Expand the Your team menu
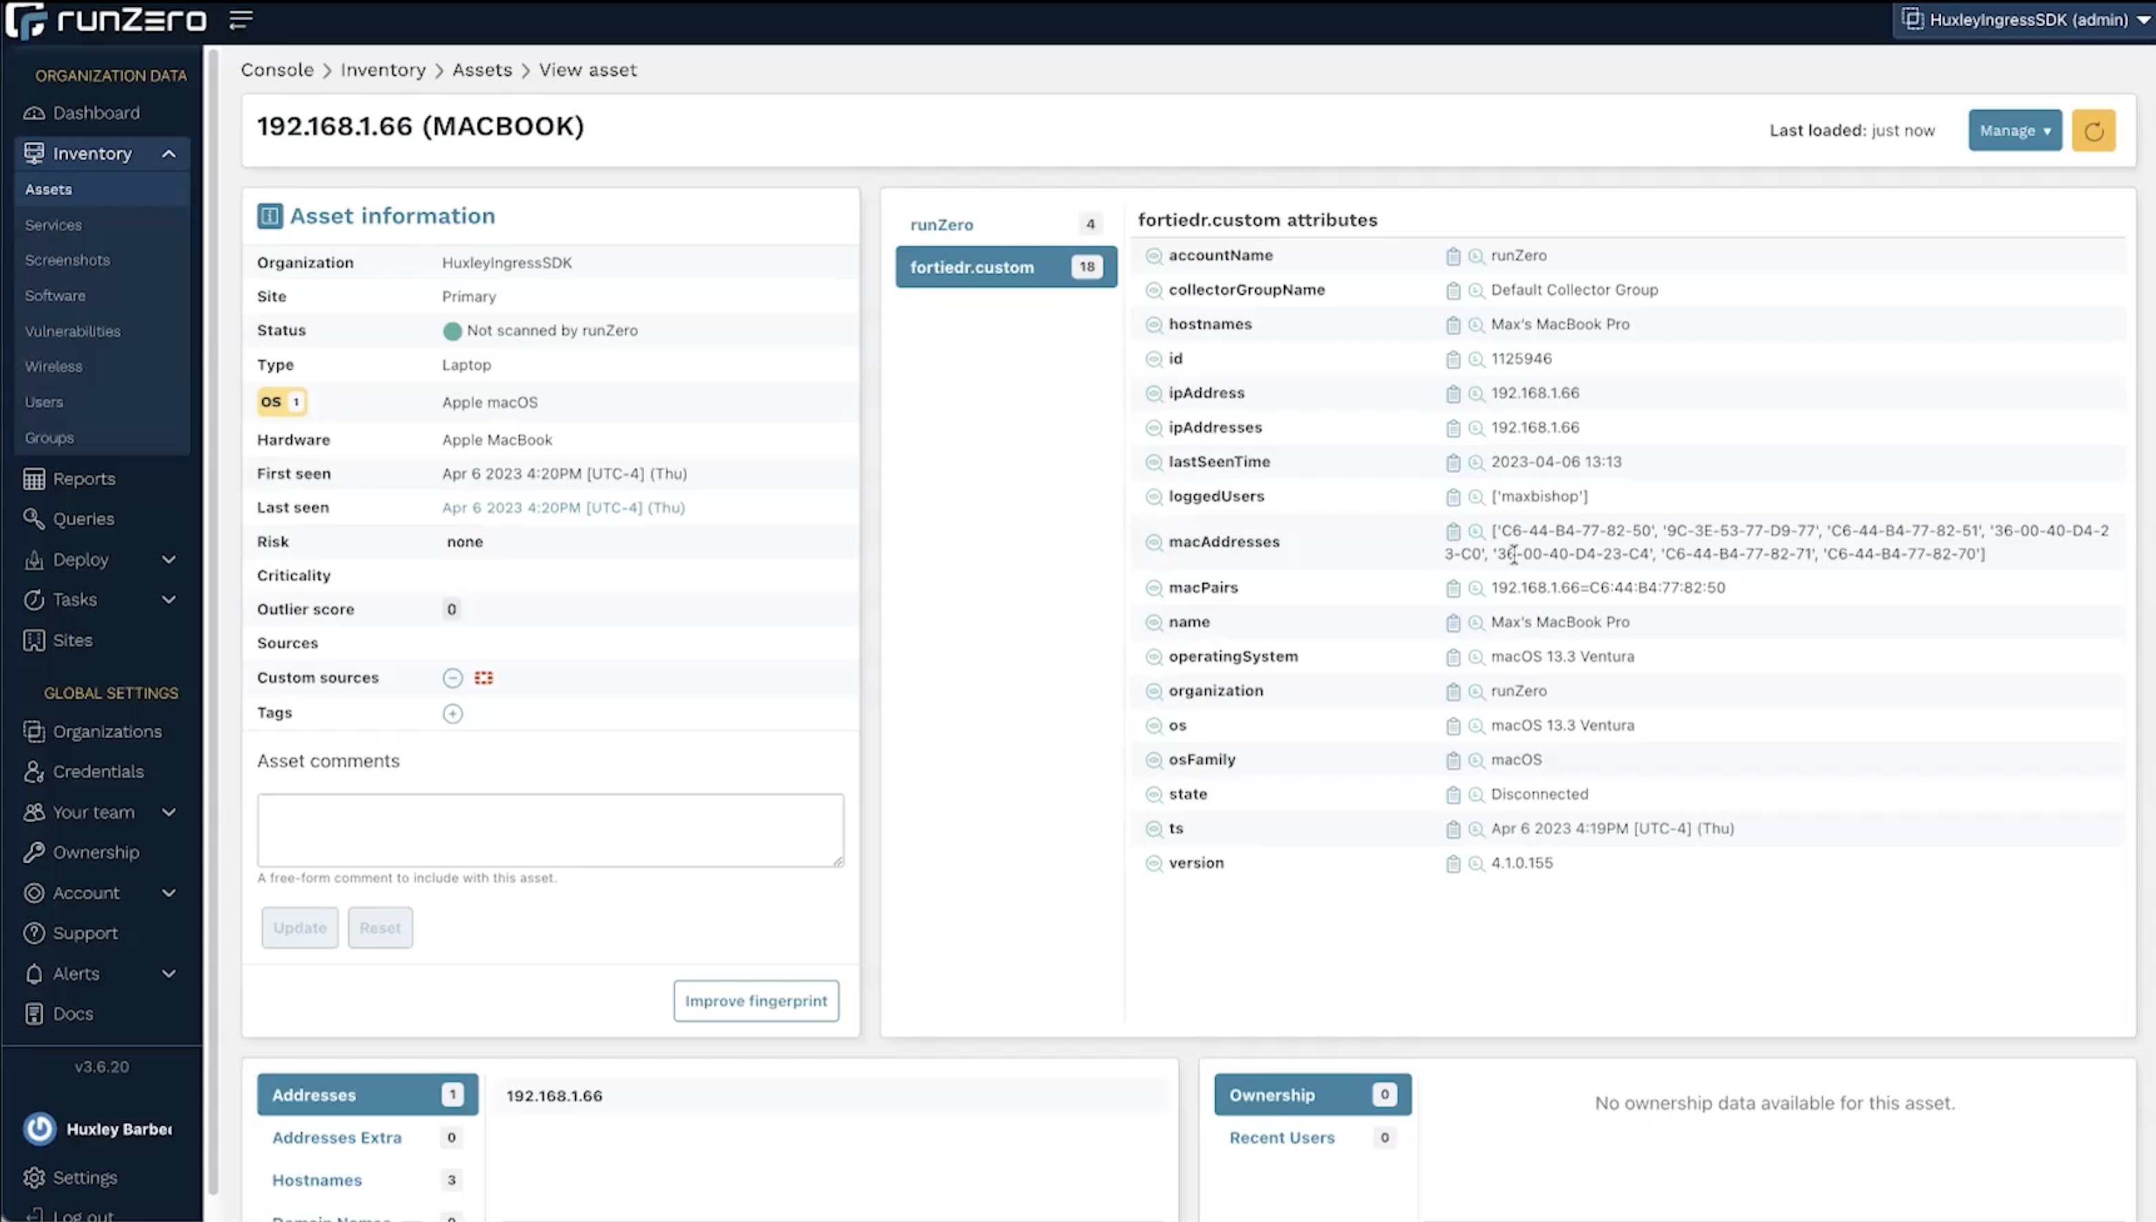 (169, 812)
